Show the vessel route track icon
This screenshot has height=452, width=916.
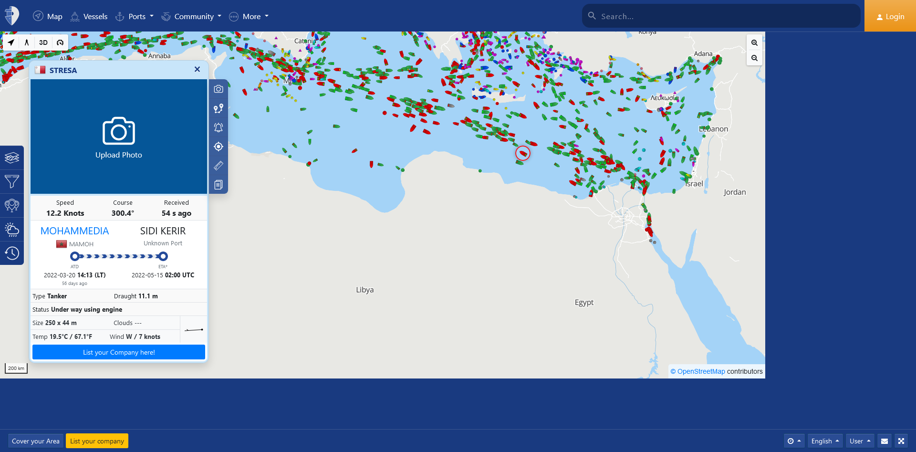coord(219,108)
